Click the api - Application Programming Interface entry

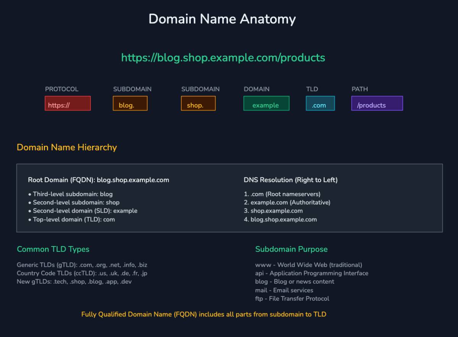click(311, 273)
